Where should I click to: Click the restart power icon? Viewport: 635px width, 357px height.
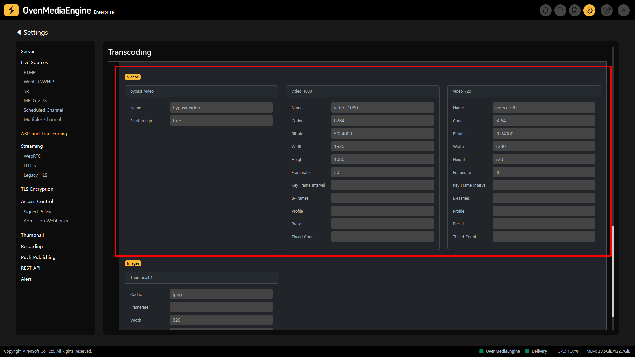[x=607, y=10]
